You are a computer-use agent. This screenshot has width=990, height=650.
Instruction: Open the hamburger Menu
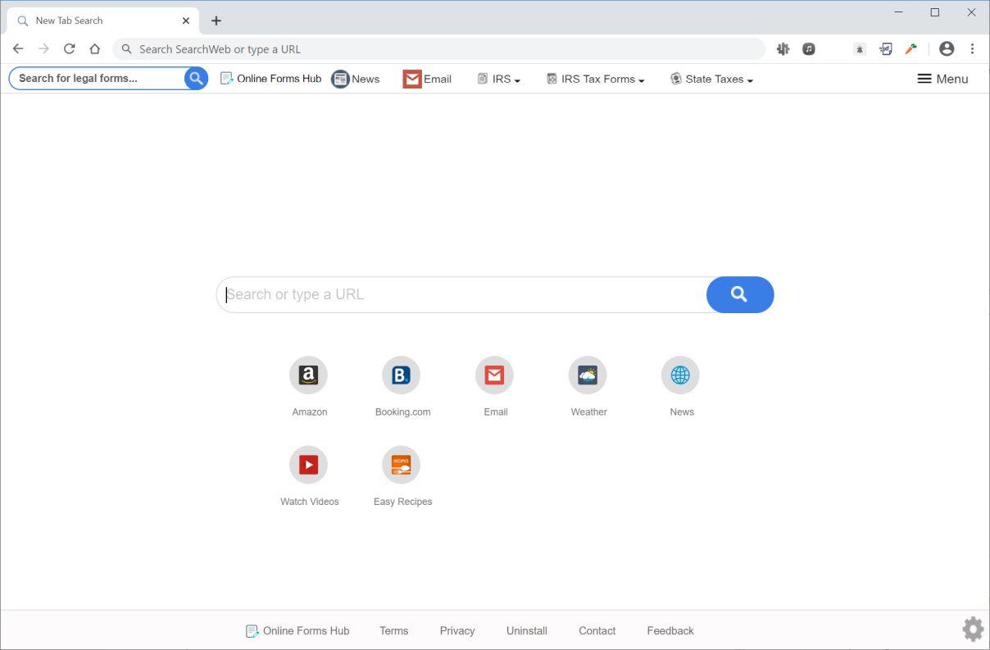942,79
